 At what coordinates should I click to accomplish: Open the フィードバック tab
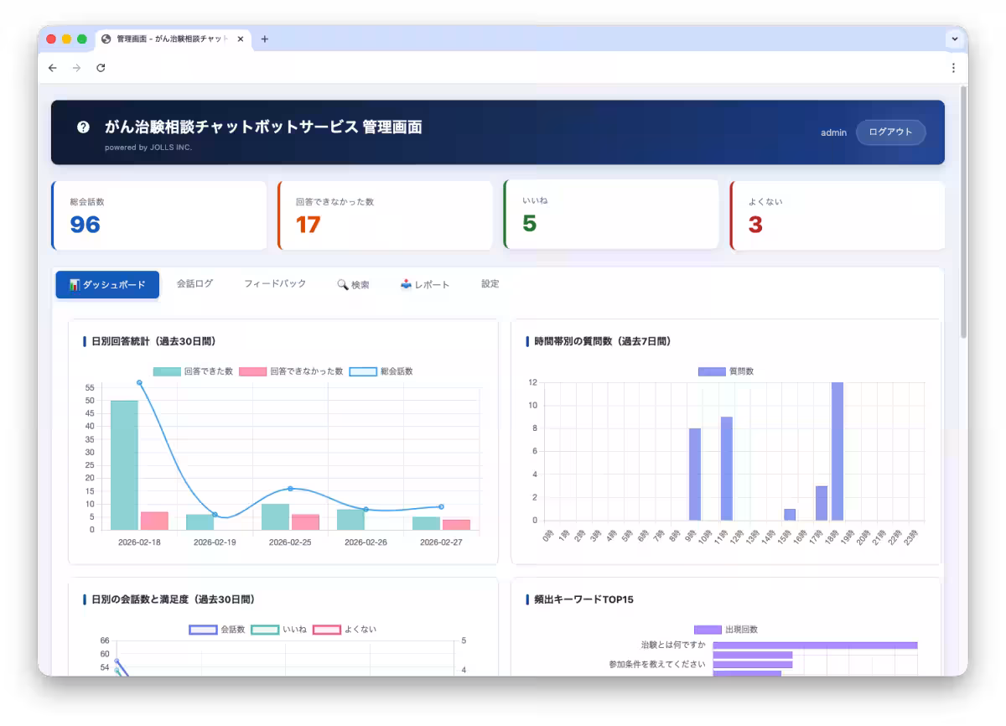click(x=275, y=284)
